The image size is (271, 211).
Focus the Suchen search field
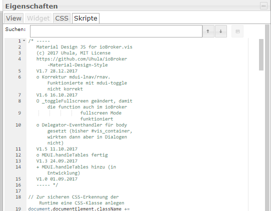click(116, 31)
